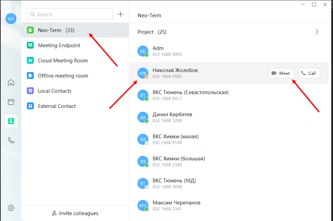Call Николай Жолобов

click(x=309, y=73)
